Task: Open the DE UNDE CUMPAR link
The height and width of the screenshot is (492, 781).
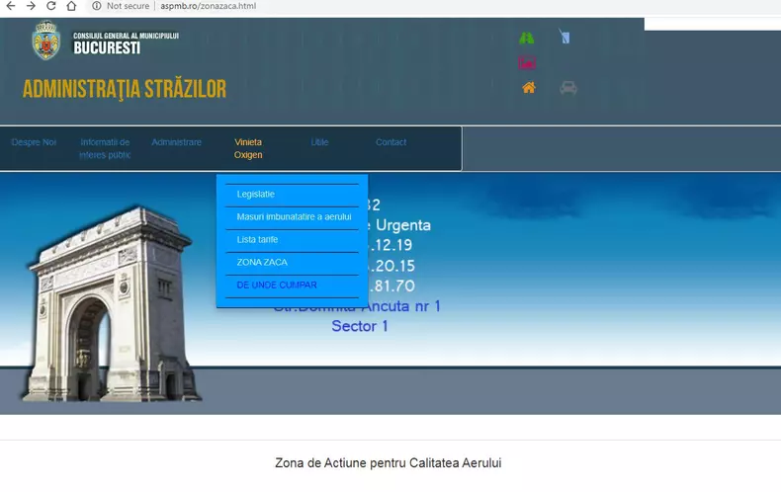Action: tap(277, 285)
